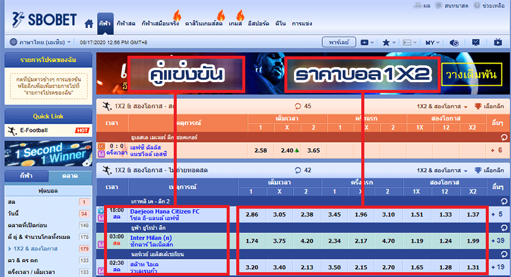Expand the star favorites dropdown arrow
This screenshot has width=511, height=277.
(x=394, y=43)
